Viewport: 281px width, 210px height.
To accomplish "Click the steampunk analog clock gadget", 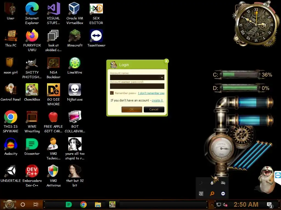I will [256, 24].
